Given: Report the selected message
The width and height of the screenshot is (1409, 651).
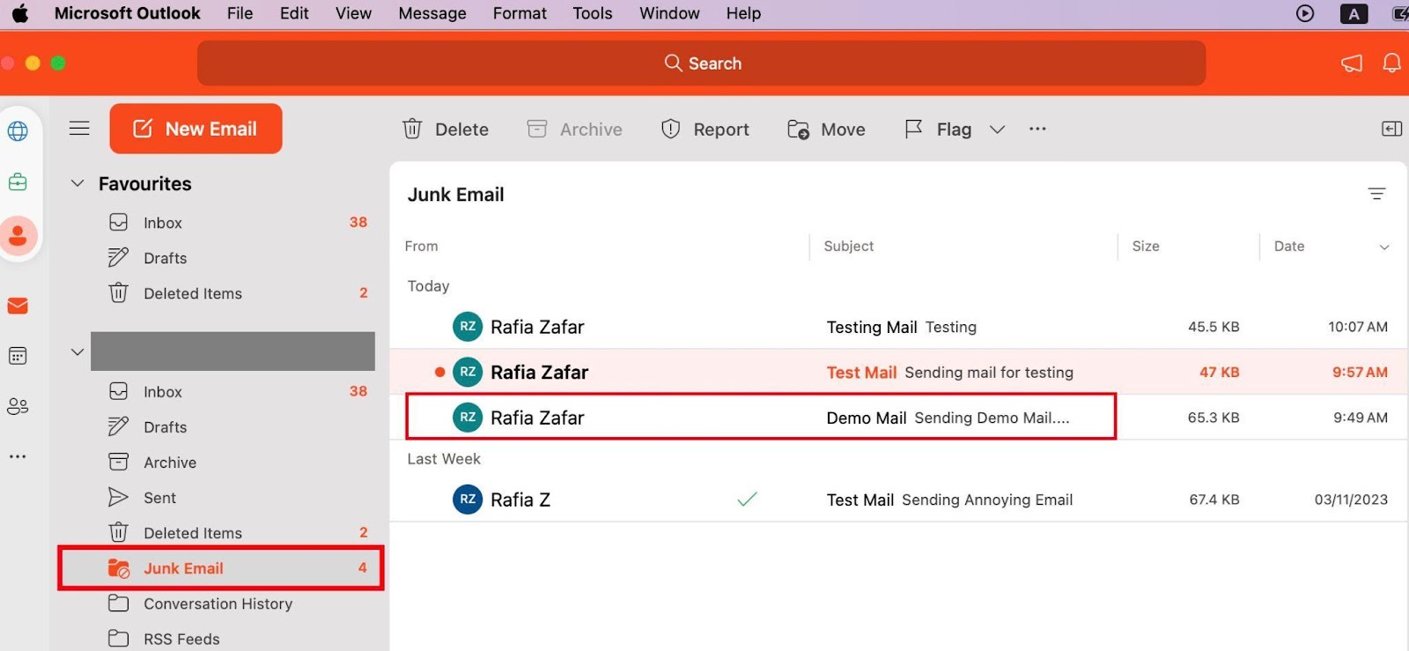Looking at the screenshot, I should click(705, 129).
